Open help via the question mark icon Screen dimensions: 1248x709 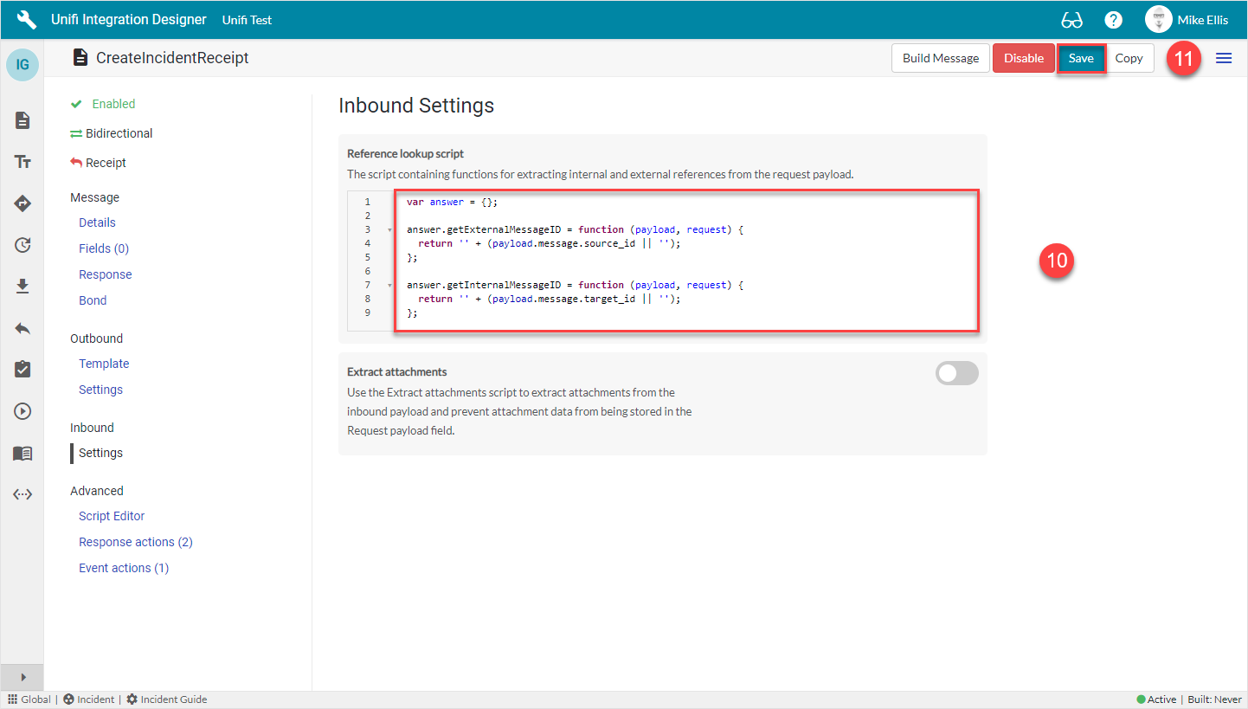tap(1113, 18)
